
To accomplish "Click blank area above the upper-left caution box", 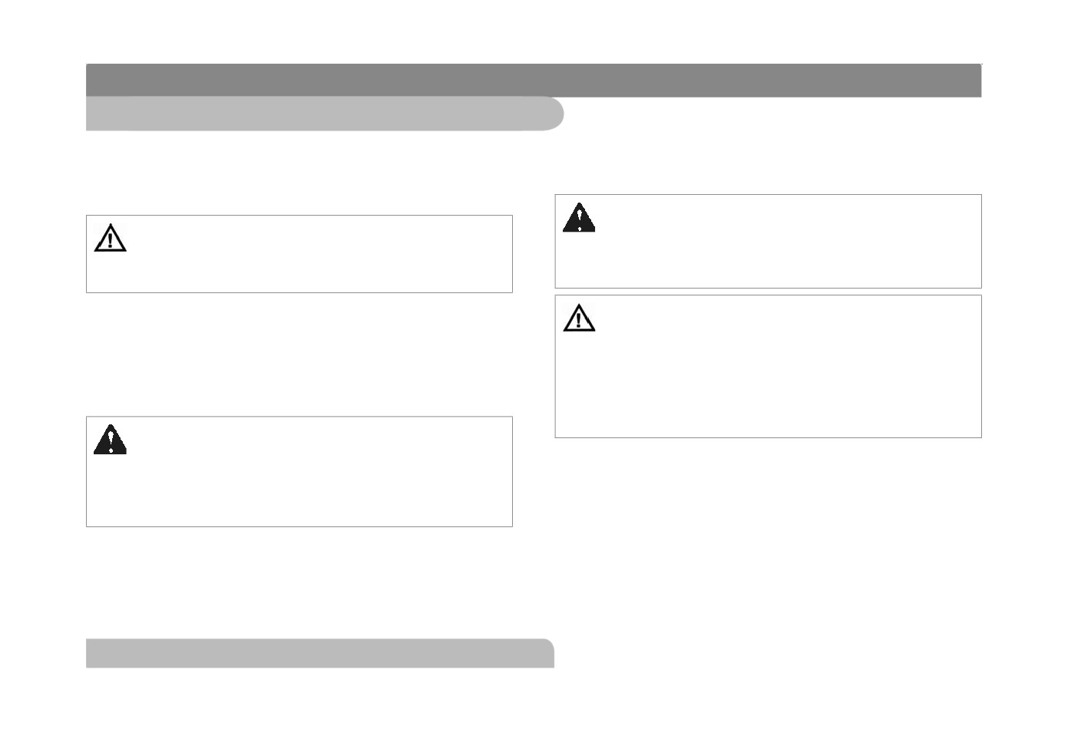I will [299, 173].
